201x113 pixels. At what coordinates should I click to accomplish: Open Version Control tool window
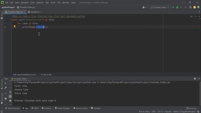pos(12,108)
